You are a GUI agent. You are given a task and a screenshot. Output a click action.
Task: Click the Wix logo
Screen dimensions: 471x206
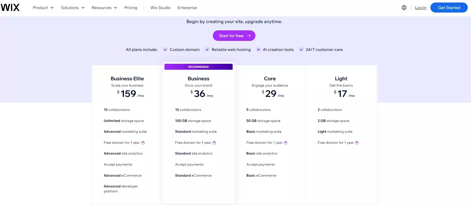[10, 8]
